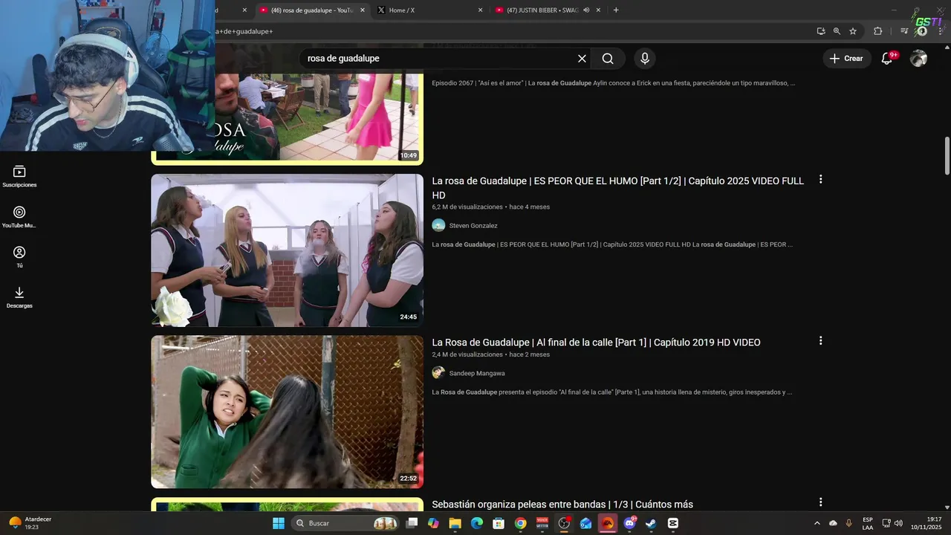The height and width of the screenshot is (535, 951).
Task: Open a new browser tab
Action: pyautogui.click(x=616, y=10)
